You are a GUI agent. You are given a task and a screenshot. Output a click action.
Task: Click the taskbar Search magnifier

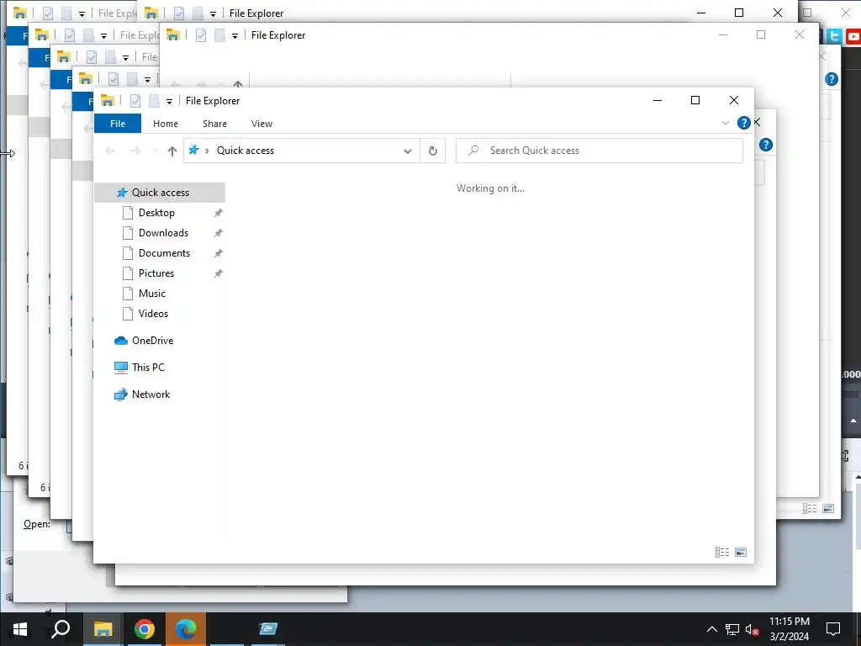61,629
